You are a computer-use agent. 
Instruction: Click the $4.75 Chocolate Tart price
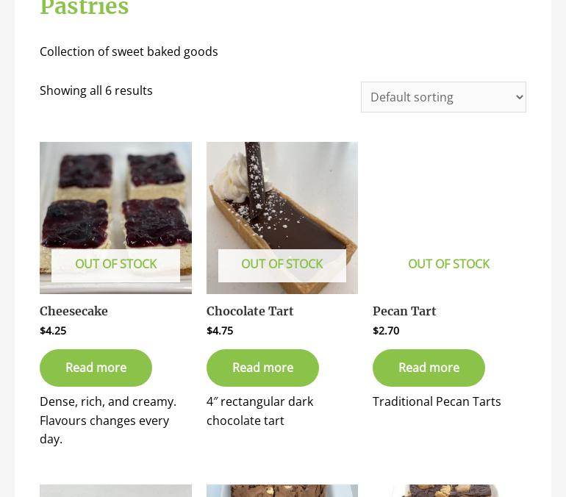220,331
